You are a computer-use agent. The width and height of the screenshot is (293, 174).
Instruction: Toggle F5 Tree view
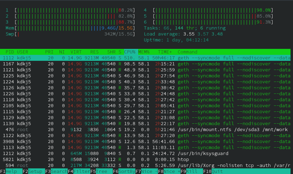point(102,172)
